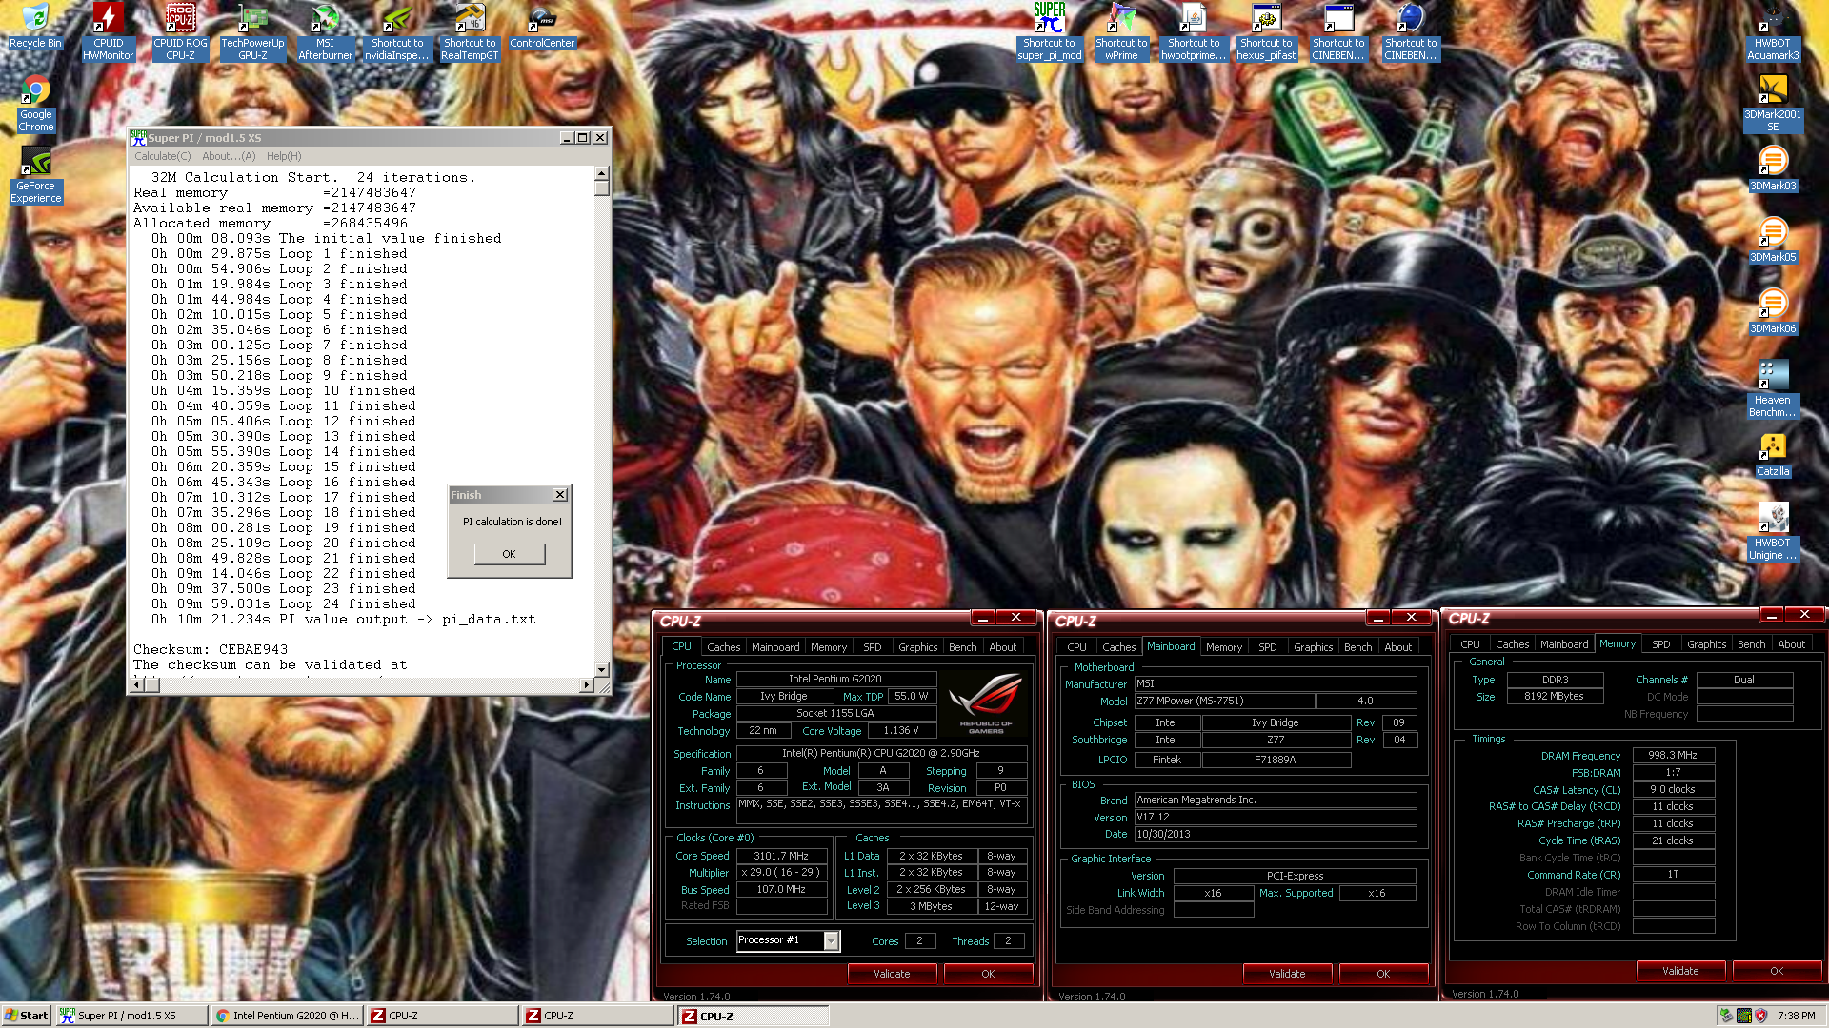Launch MSI Afterburner desktop icon

tap(325, 31)
